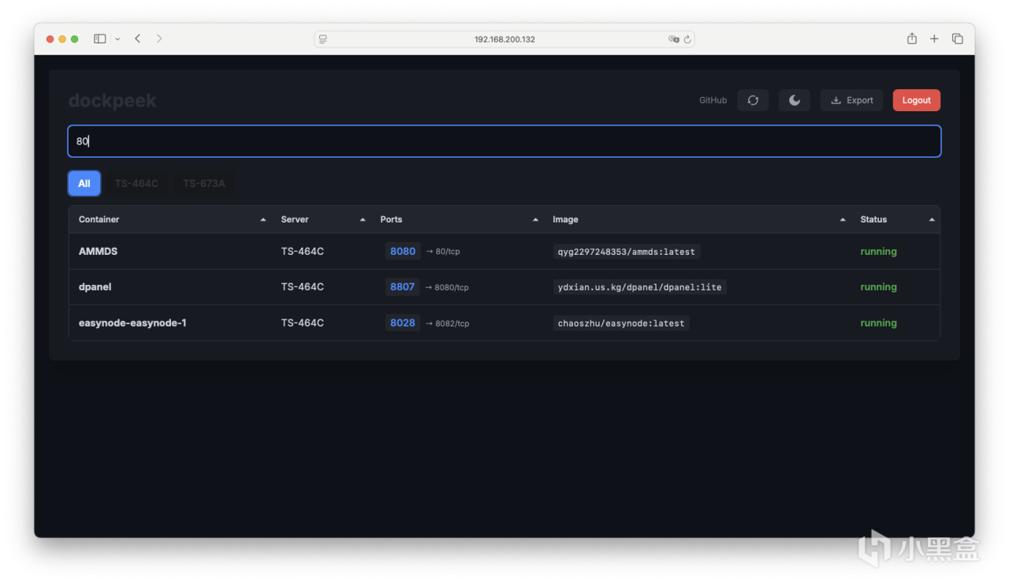Click the search field containing 80
1009x583 pixels.
tap(504, 141)
